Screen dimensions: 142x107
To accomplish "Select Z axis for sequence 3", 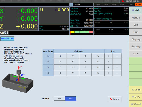I will point(85,67).
